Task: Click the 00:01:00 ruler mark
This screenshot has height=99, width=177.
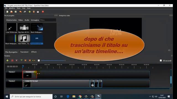Action: pos(47,65)
